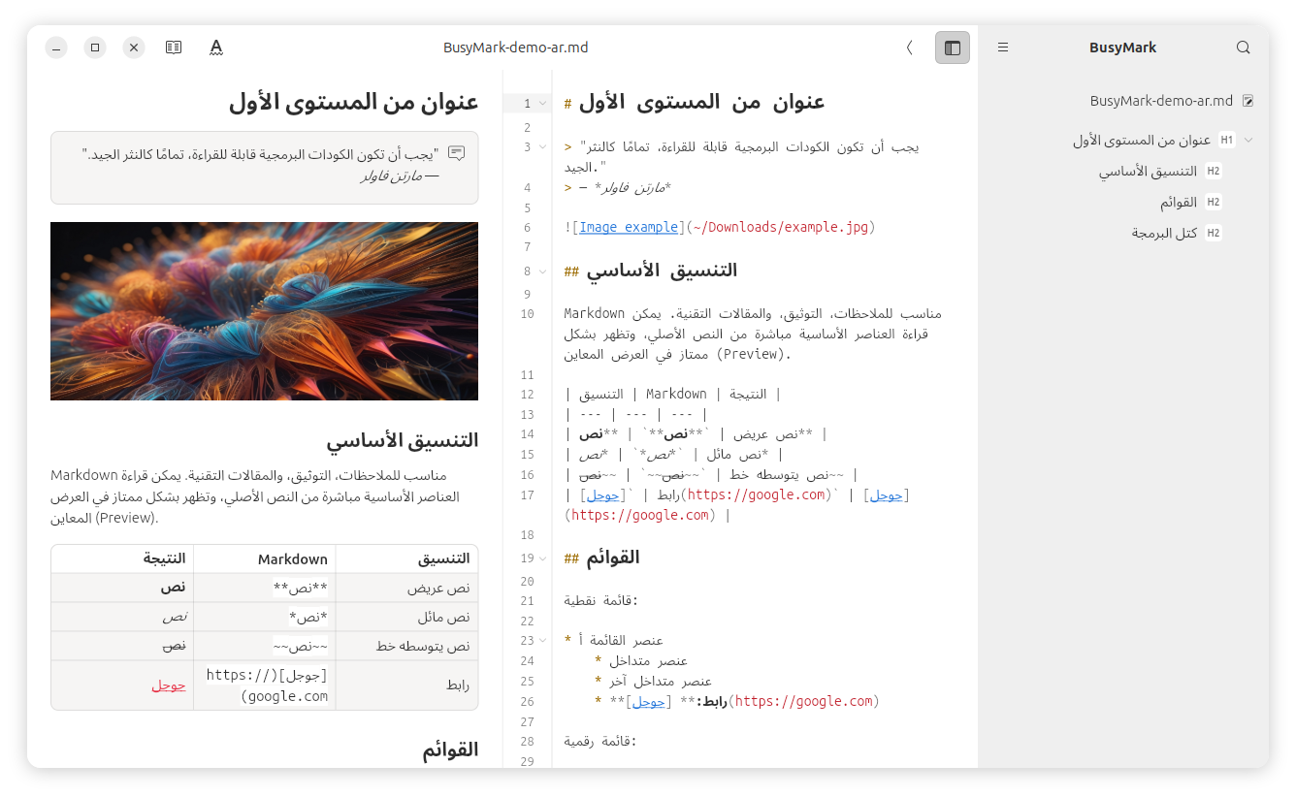Open the reader mode book icon
Viewport: 1296px width, 797px height.
coord(174,47)
